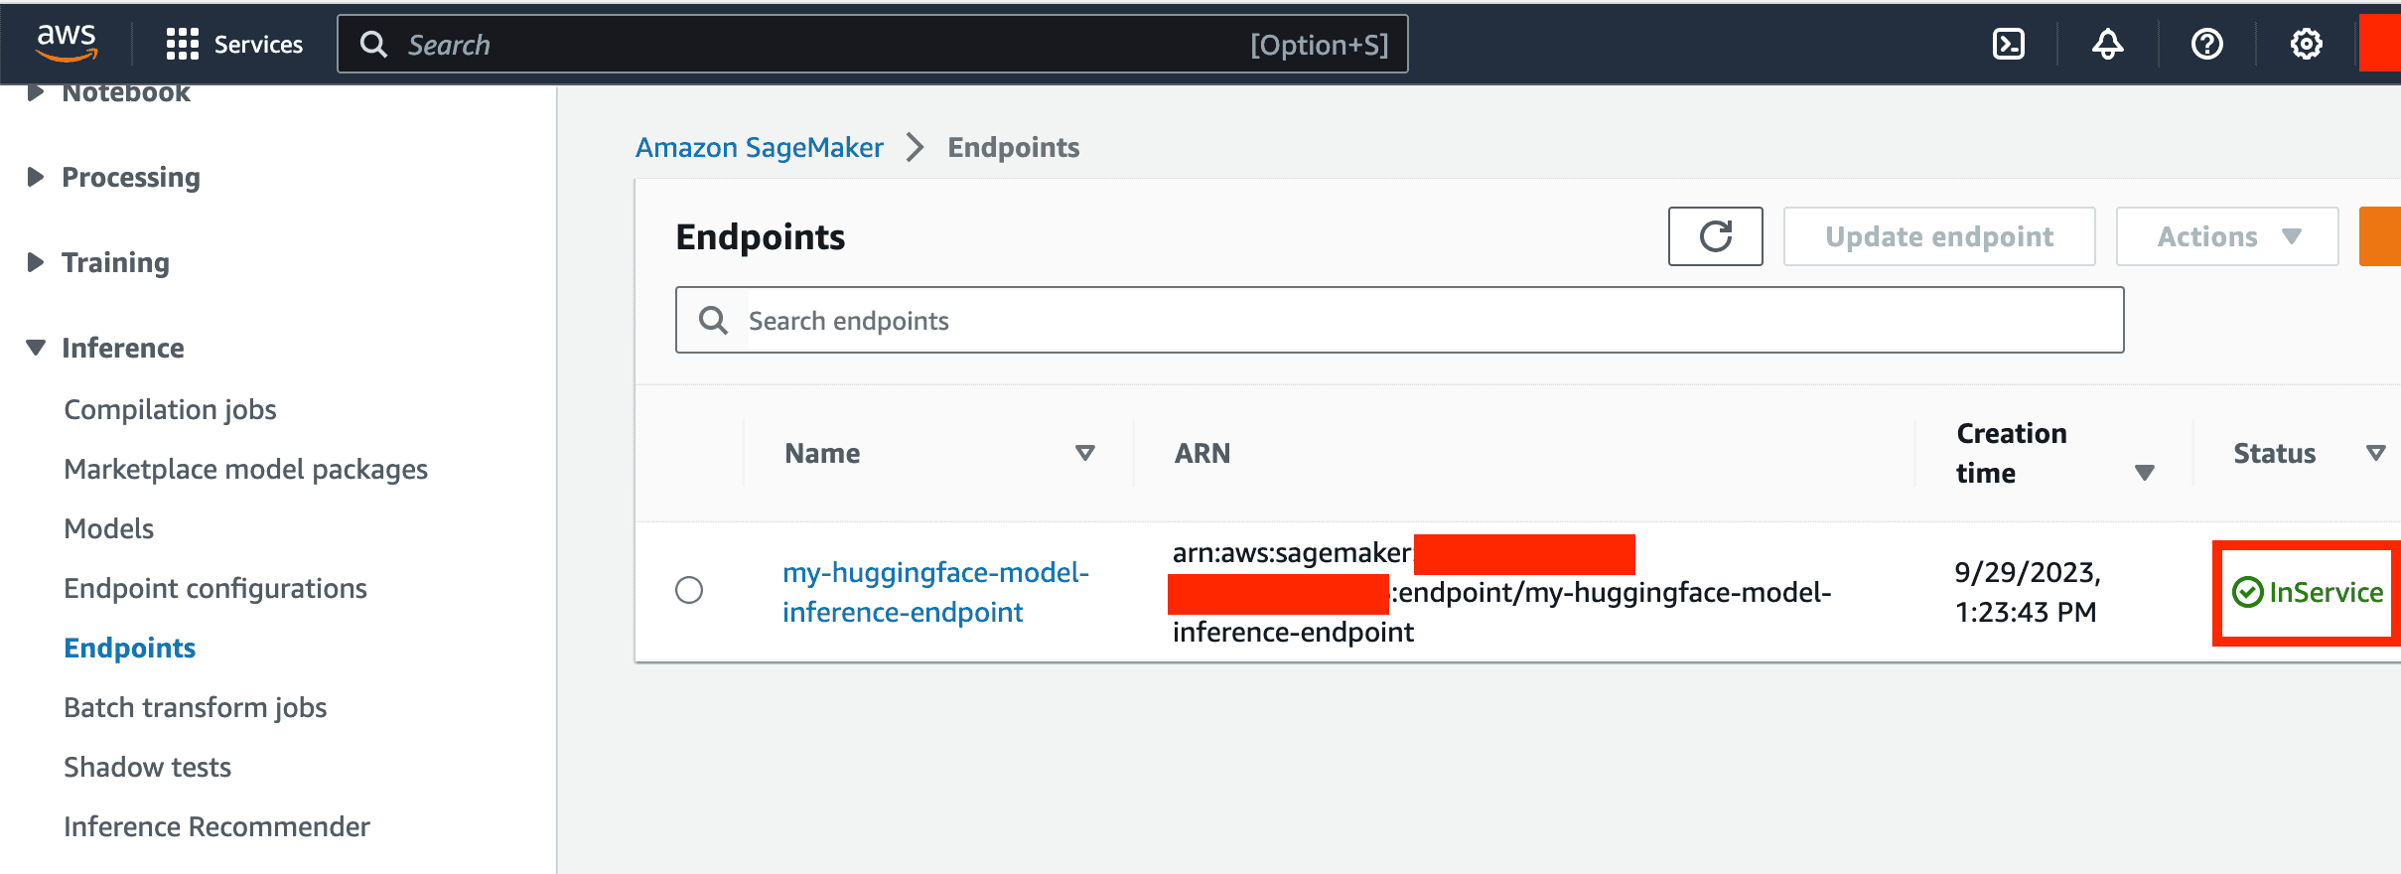Click the magnifier icon in Search endpoints
This screenshot has height=874, width=2401.
pyautogui.click(x=713, y=320)
